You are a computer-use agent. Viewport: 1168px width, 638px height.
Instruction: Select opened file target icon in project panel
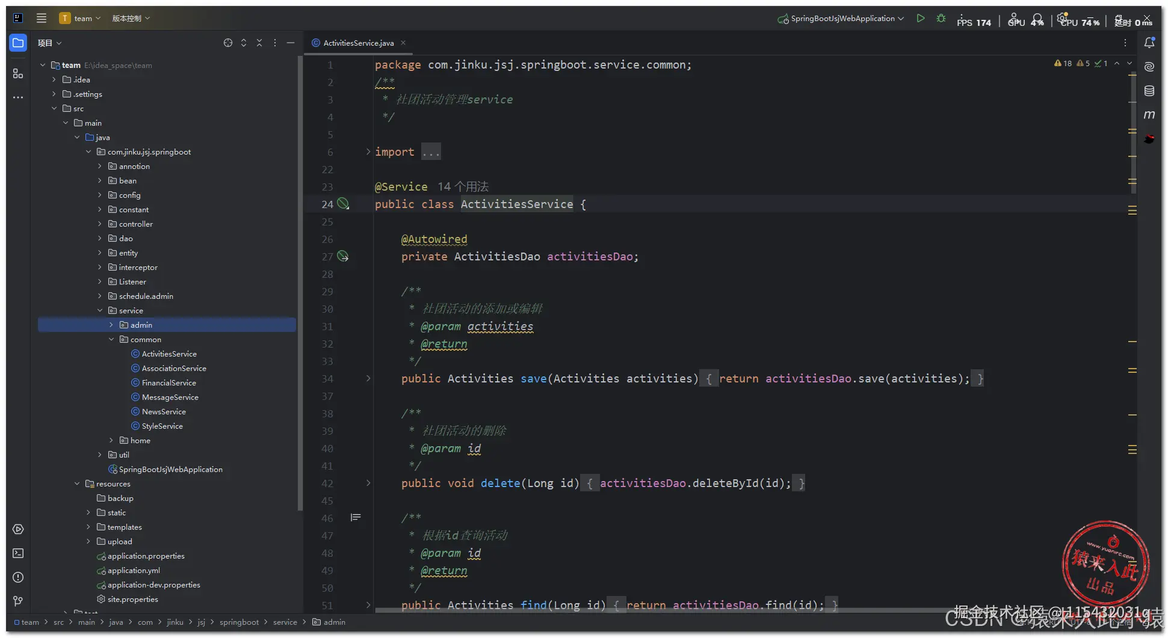(228, 43)
